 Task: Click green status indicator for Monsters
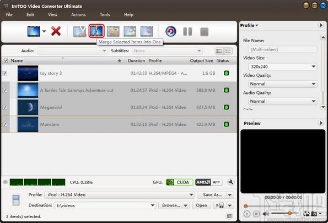point(227,124)
